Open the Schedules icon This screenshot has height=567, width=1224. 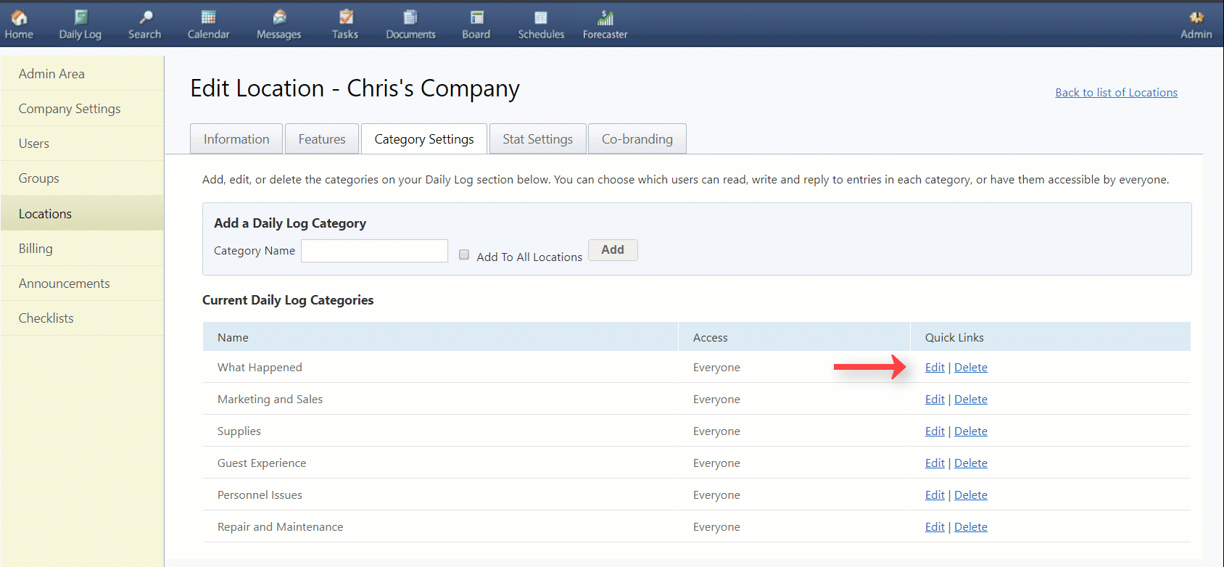[541, 17]
